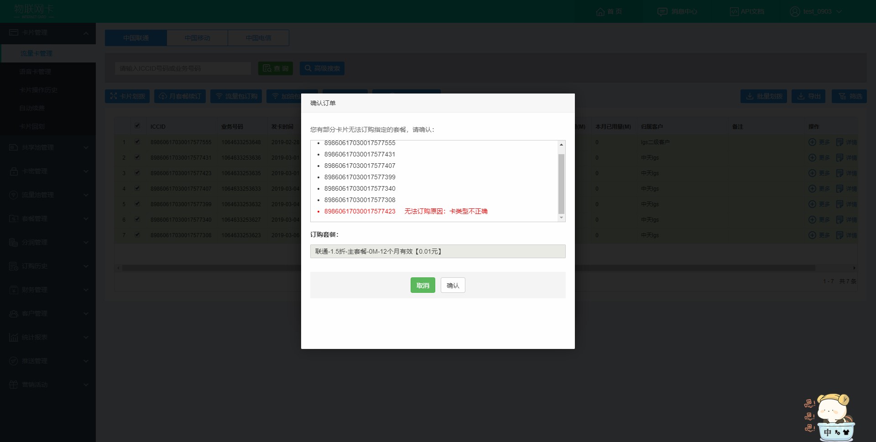Expand the test_0903 account dropdown arrow

click(839, 11)
